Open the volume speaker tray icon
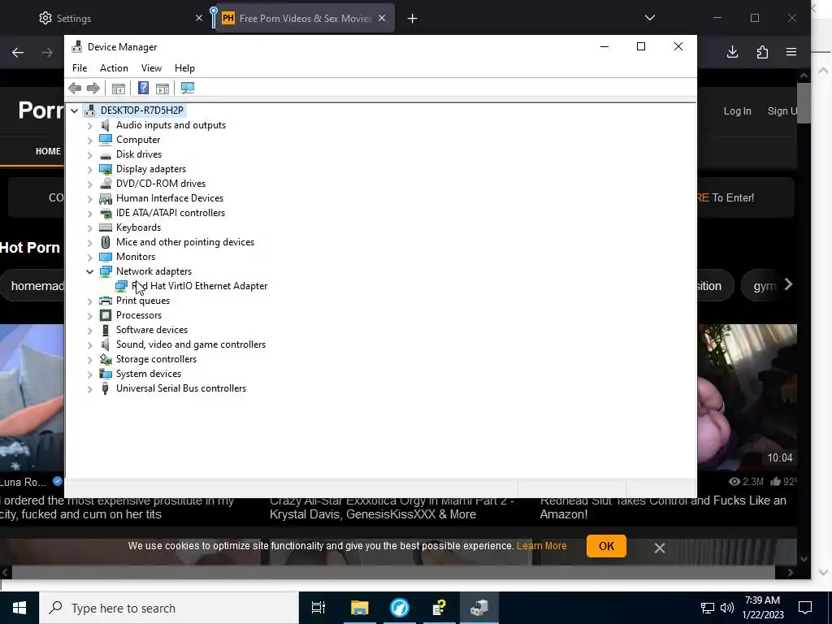832x624 pixels. click(727, 608)
